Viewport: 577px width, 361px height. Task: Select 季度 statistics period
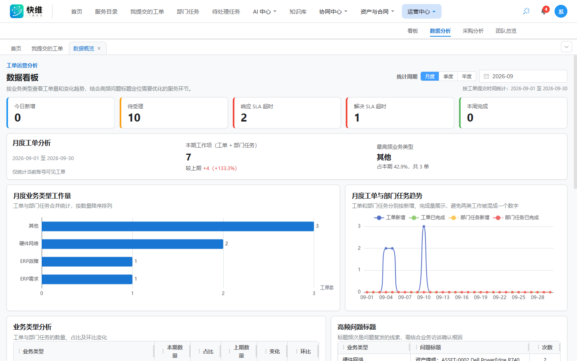(448, 76)
